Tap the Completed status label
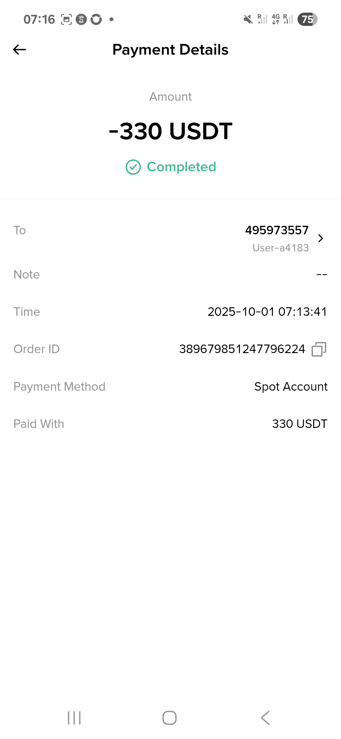Viewport: 341px width, 739px height. 181,167
